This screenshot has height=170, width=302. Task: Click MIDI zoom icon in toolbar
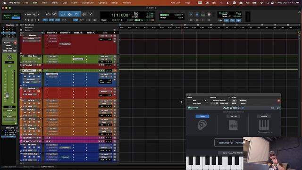(x=35, y=15)
